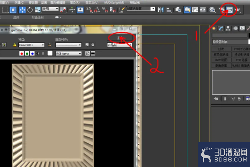Click the edit region icon beside the warning
The image size is (250, 167).
click(4, 45)
